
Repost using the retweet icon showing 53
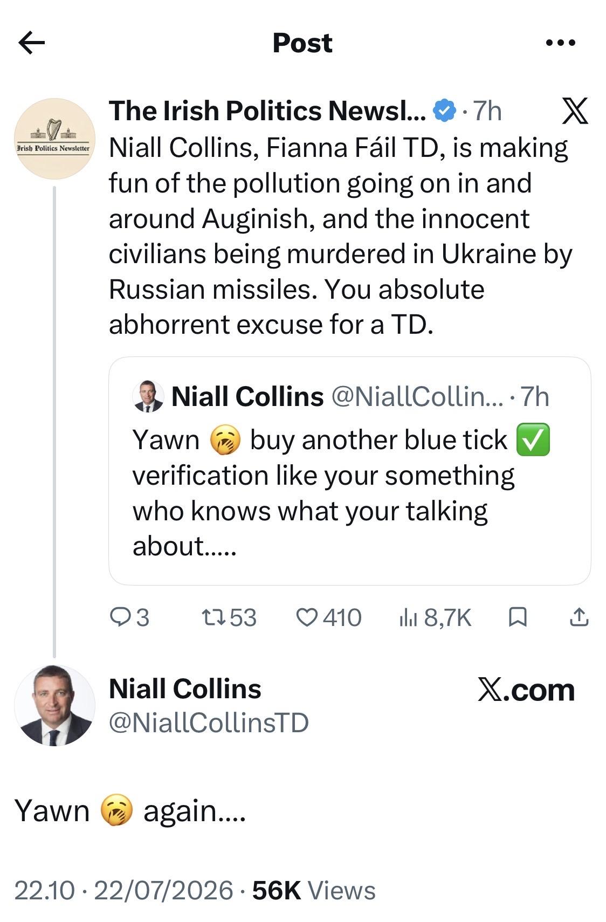(x=229, y=617)
